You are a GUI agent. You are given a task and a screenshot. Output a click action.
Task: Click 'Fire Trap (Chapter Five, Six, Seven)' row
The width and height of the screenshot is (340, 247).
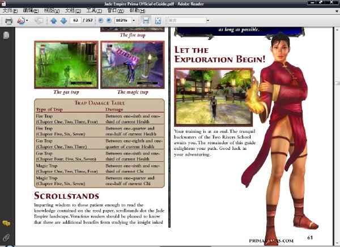point(100,131)
